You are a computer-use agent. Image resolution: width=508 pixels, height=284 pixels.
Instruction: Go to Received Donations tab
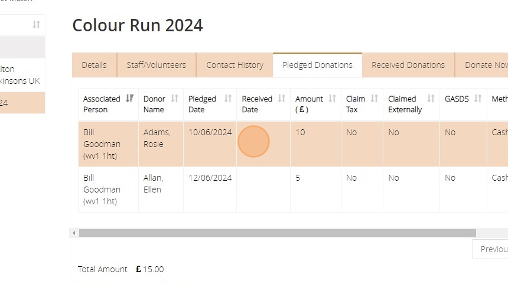tap(408, 65)
